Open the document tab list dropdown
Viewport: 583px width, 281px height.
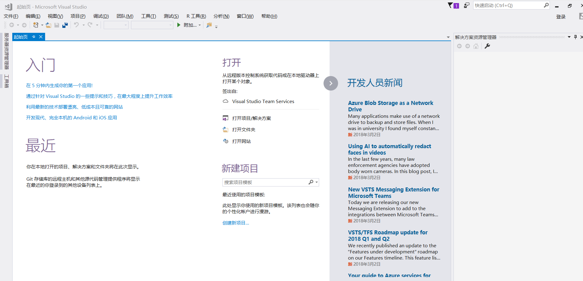point(448,37)
